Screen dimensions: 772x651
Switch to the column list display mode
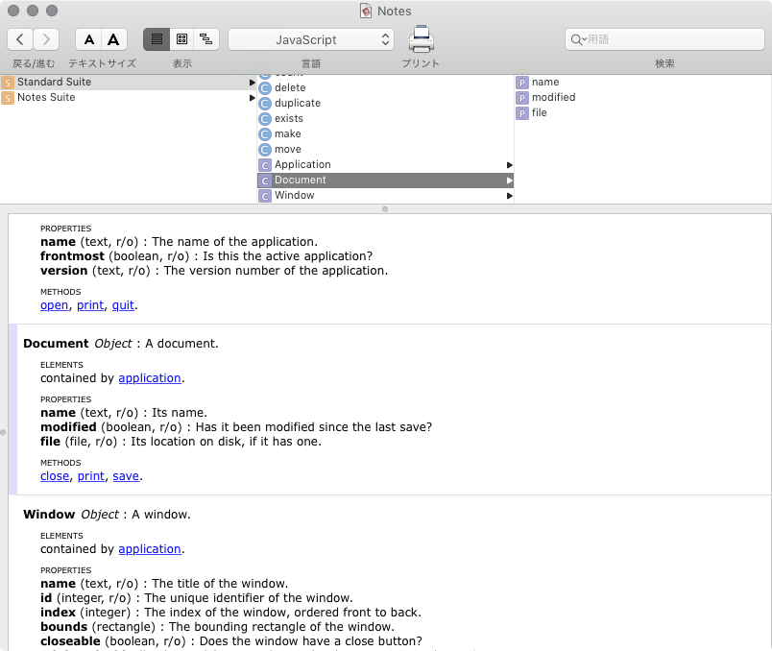[x=157, y=39]
